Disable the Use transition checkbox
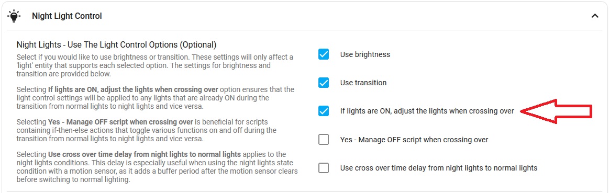 [324, 83]
